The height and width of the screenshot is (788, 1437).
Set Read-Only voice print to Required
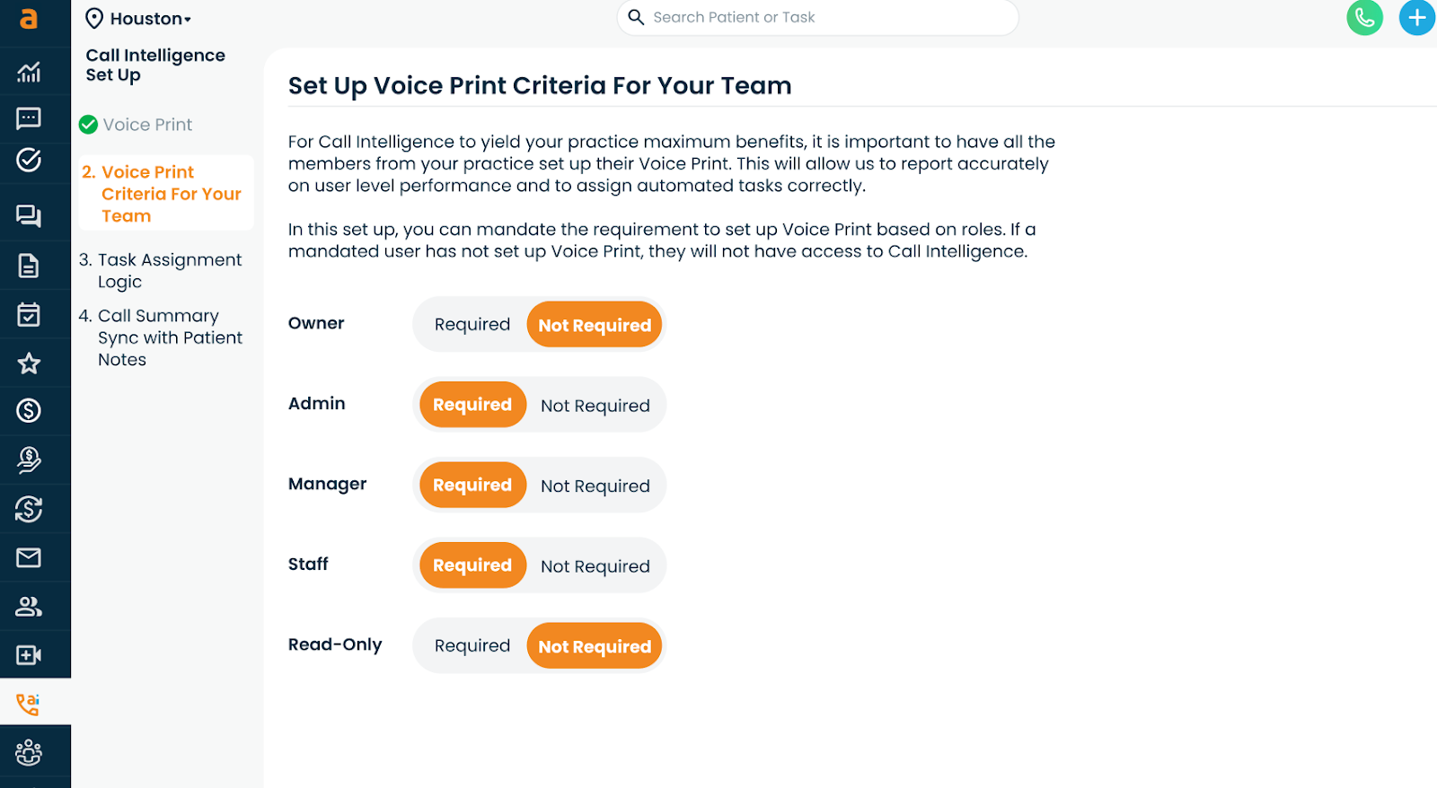tap(472, 646)
